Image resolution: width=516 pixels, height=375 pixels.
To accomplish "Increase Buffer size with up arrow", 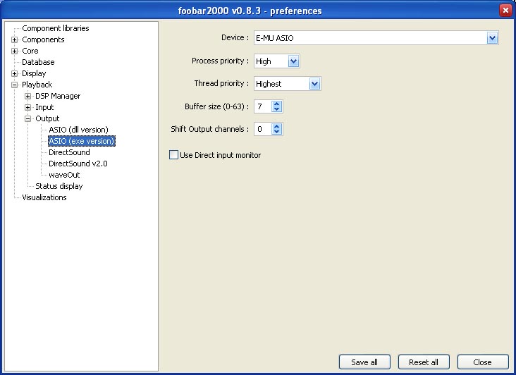I will click(277, 104).
